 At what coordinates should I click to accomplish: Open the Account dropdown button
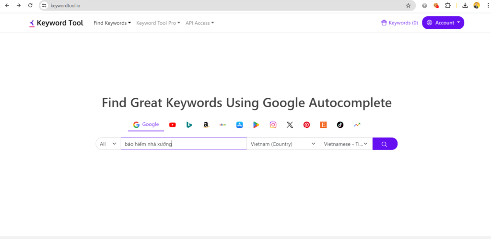coord(443,23)
